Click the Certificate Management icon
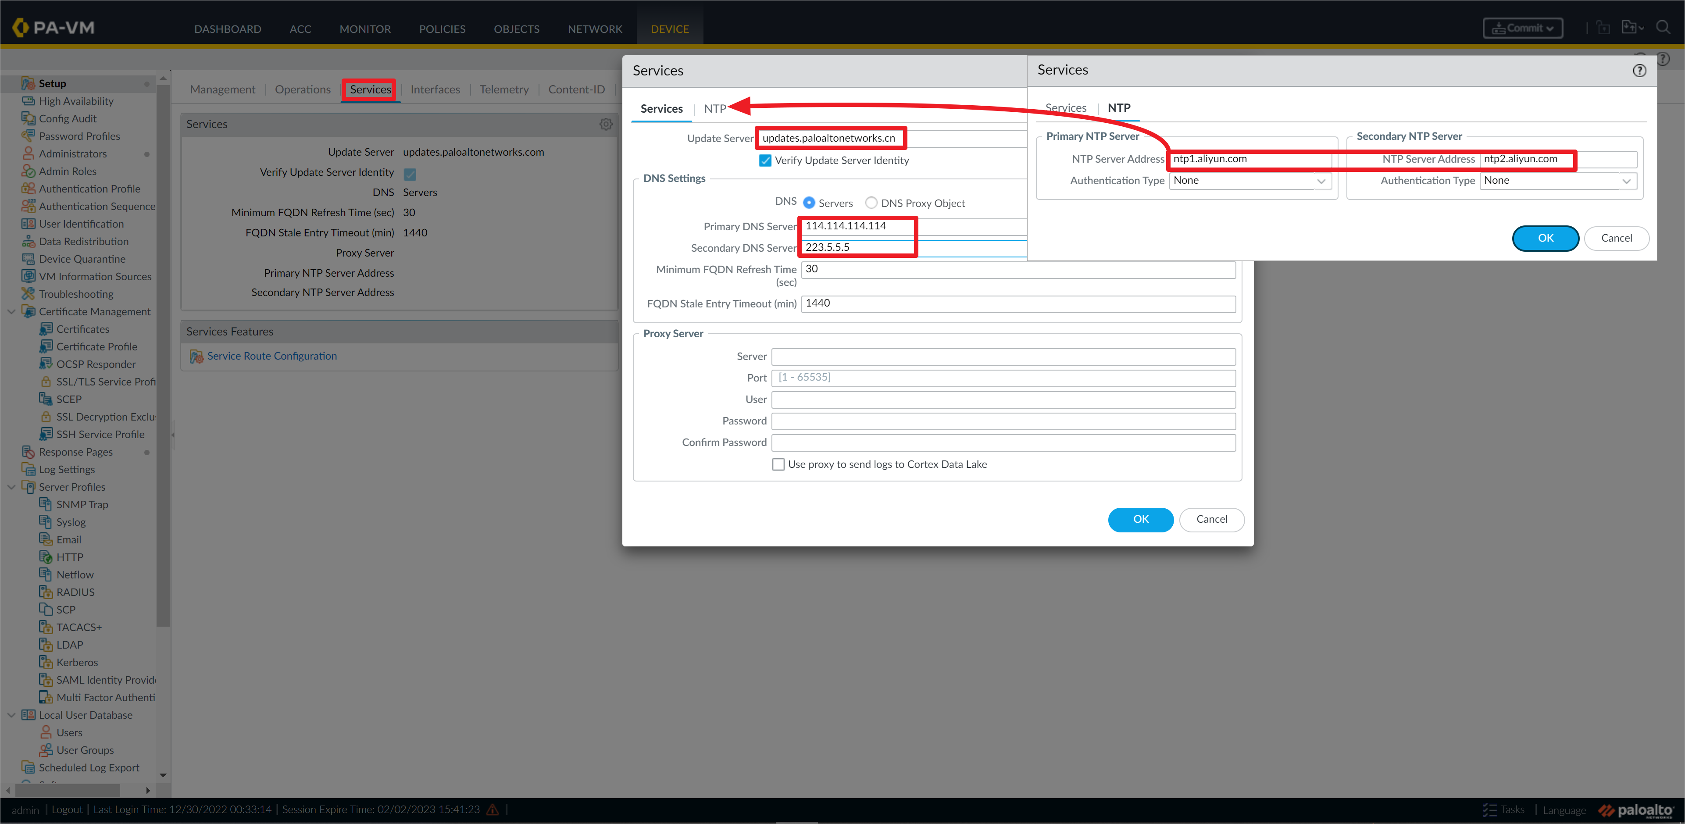This screenshot has width=1685, height=824. point(29,310)
